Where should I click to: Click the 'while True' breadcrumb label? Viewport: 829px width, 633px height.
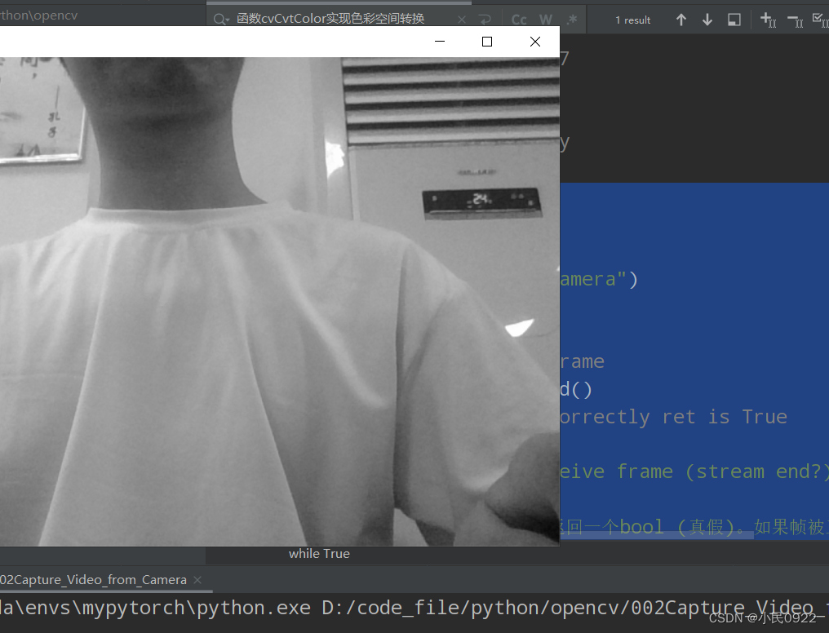point(319,553)
